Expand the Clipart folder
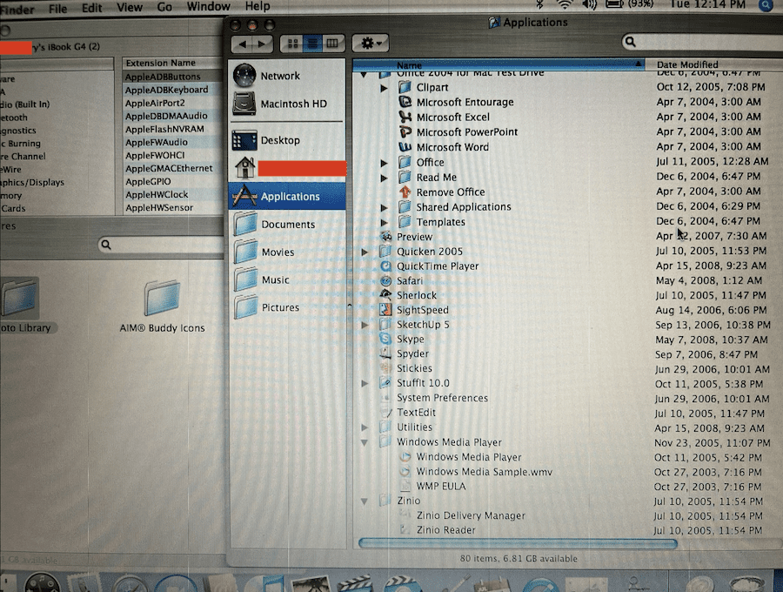 pyautogui.click(x=384, y=88)
